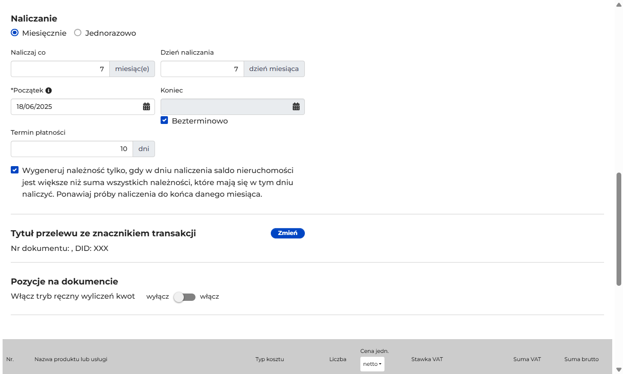Focus the Naliczaj co months input
The height and width of the screenshot is (374, 623).
pyautogui.click(x=60, y=69)
